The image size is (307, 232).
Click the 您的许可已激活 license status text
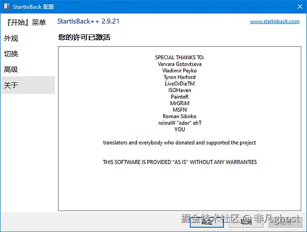tap(84, 37)
